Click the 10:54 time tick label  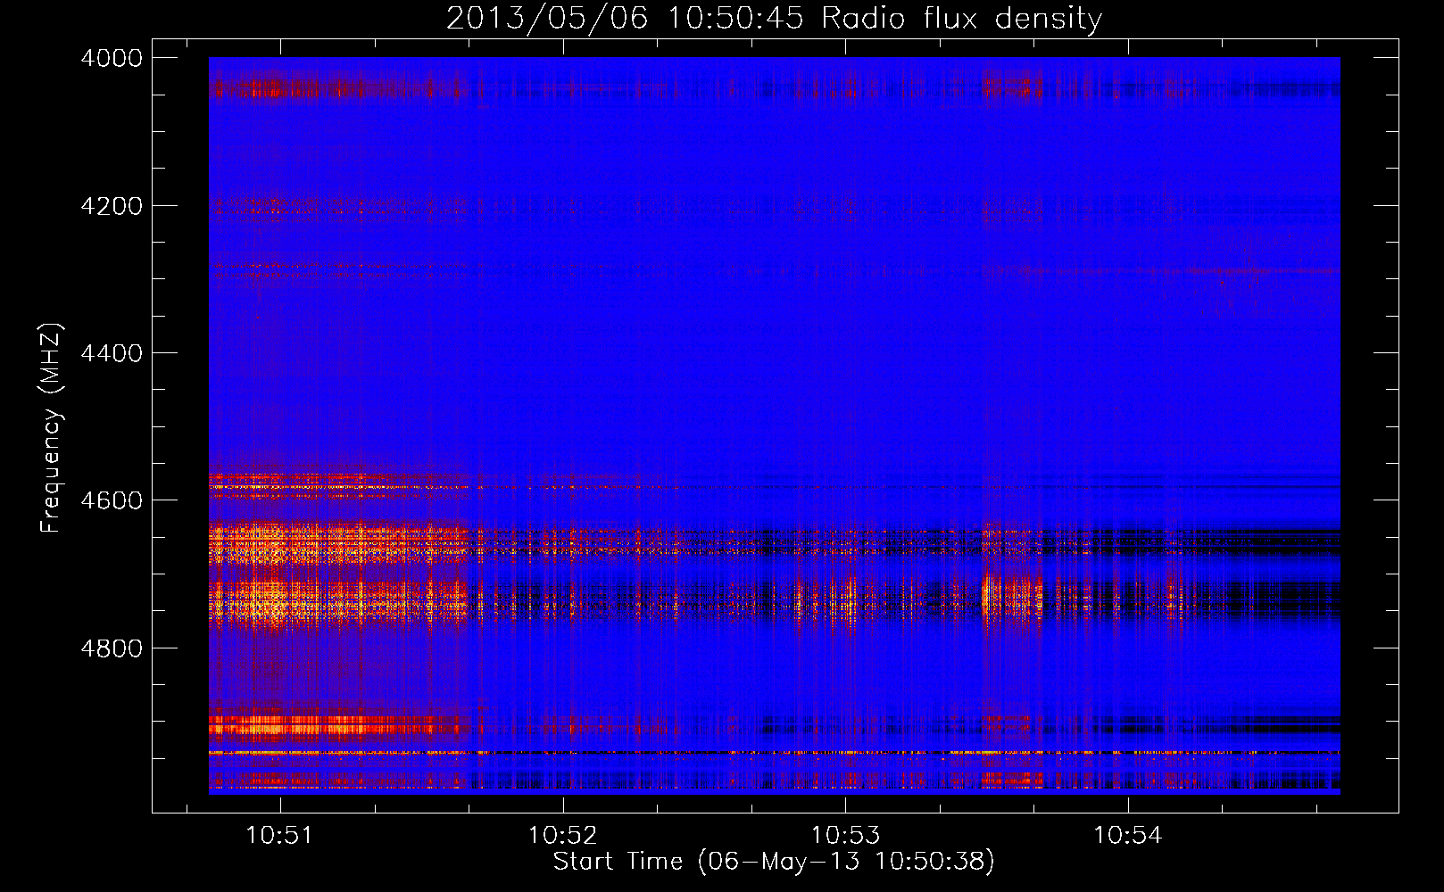(x=1128, y=836)
